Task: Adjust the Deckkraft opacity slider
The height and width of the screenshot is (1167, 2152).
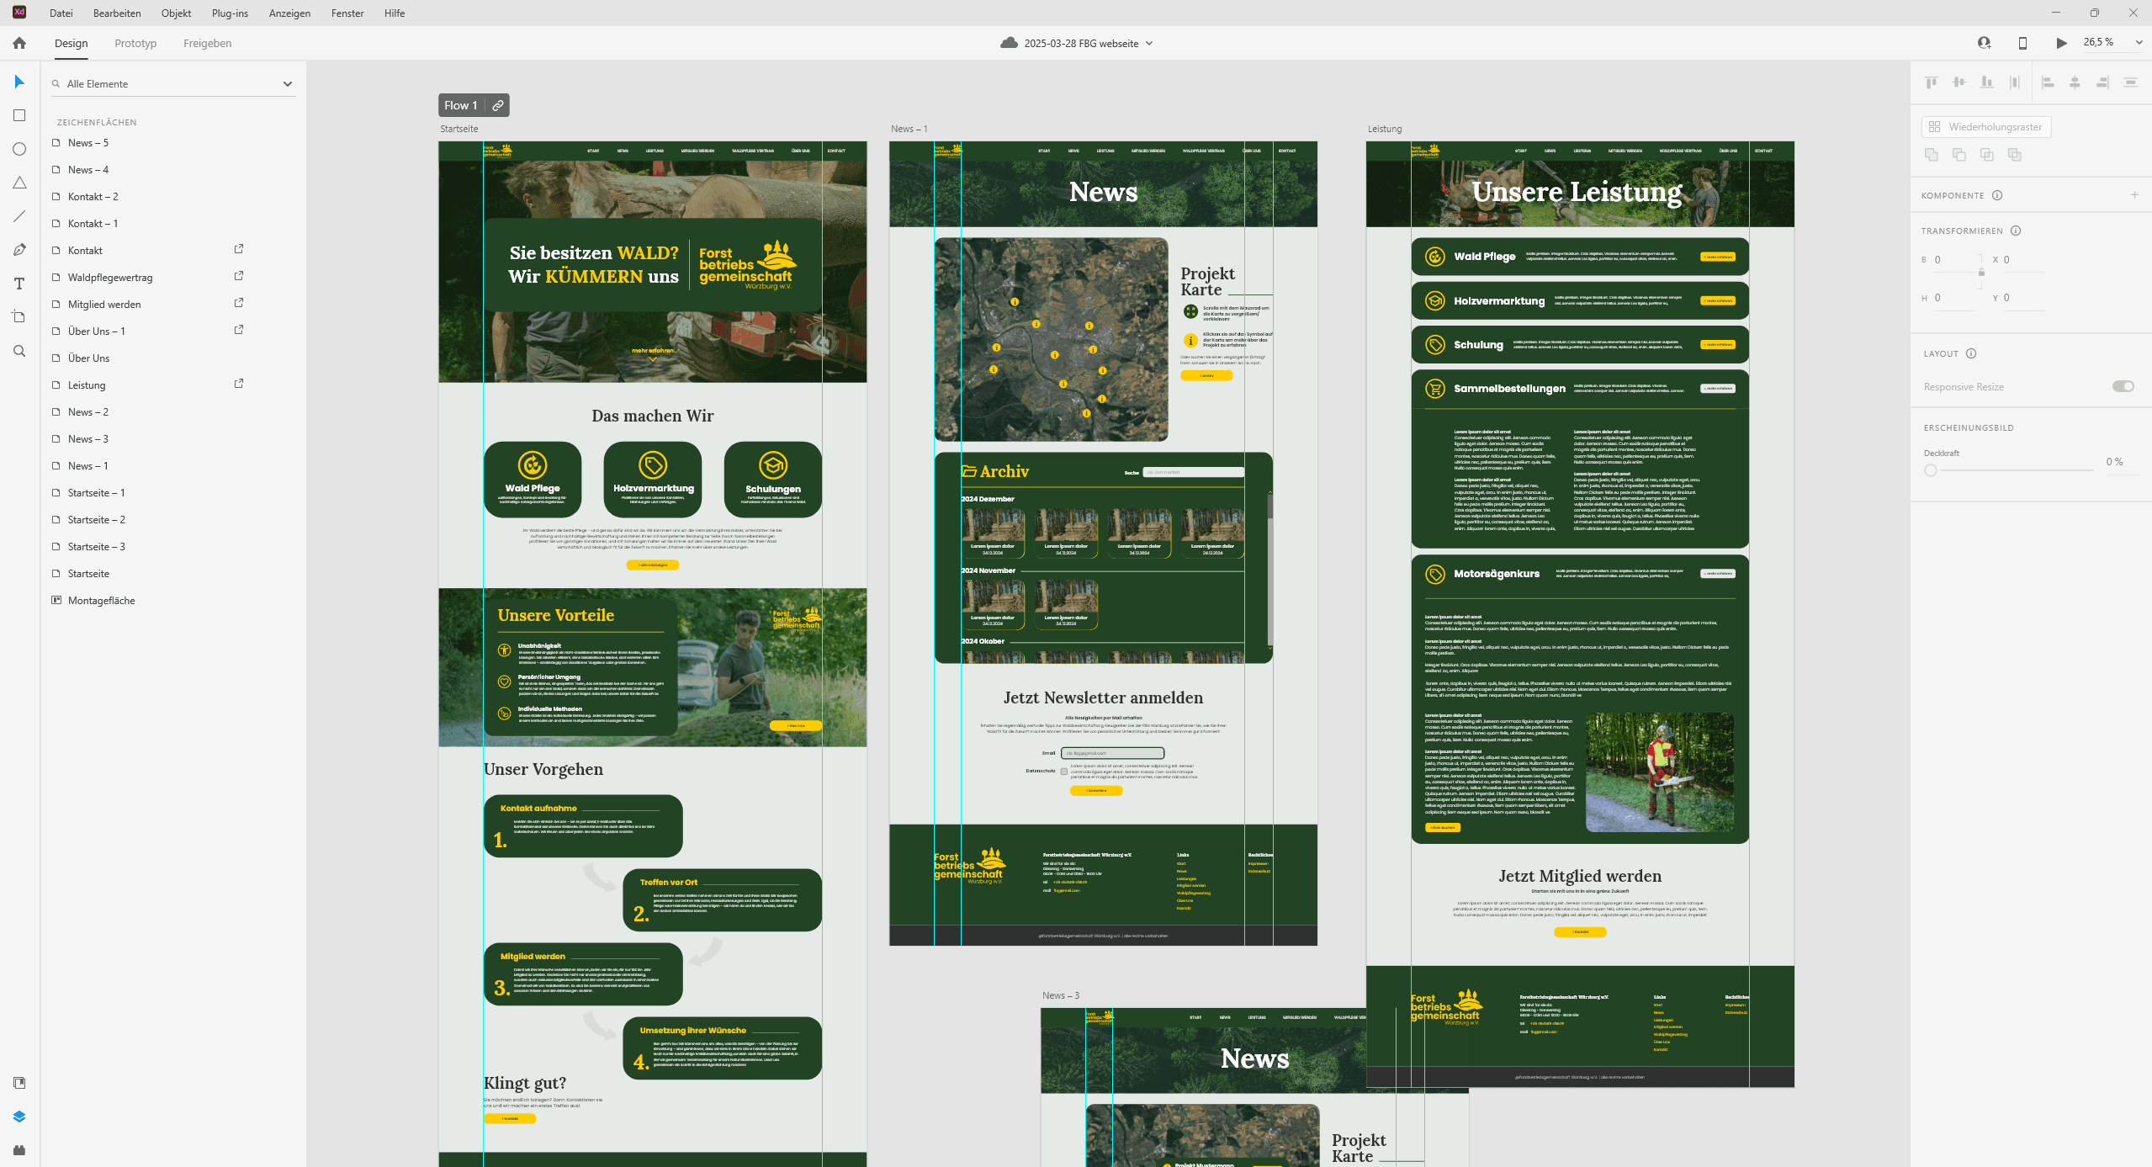Action: coord(1931,470)
